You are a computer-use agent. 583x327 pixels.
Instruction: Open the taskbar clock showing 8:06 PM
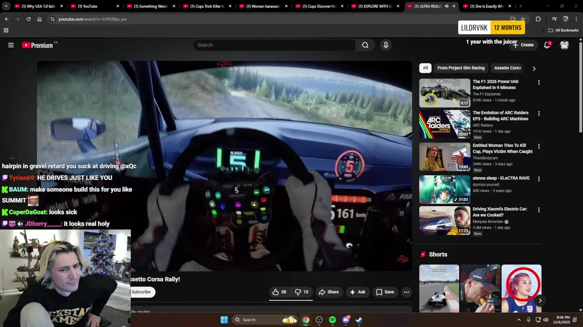563,320
